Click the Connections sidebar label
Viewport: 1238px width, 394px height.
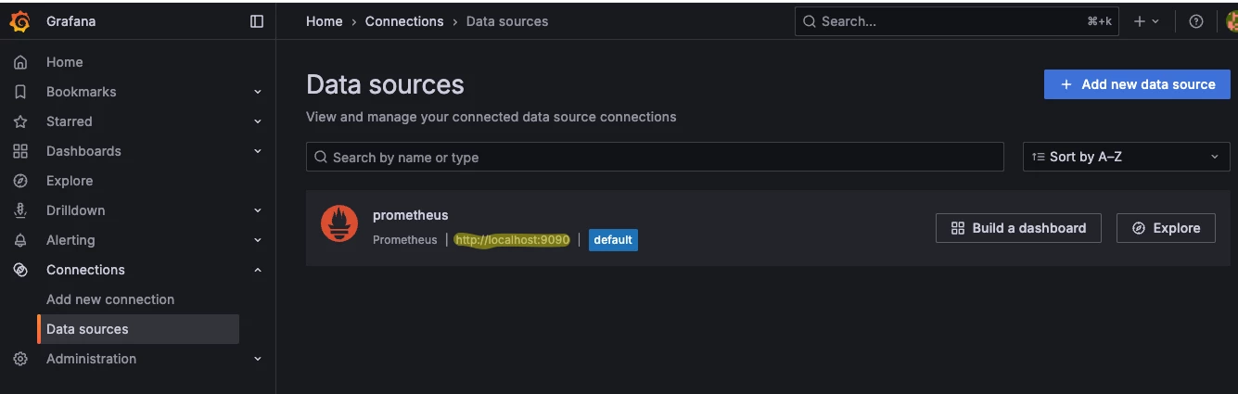(85, 270)
